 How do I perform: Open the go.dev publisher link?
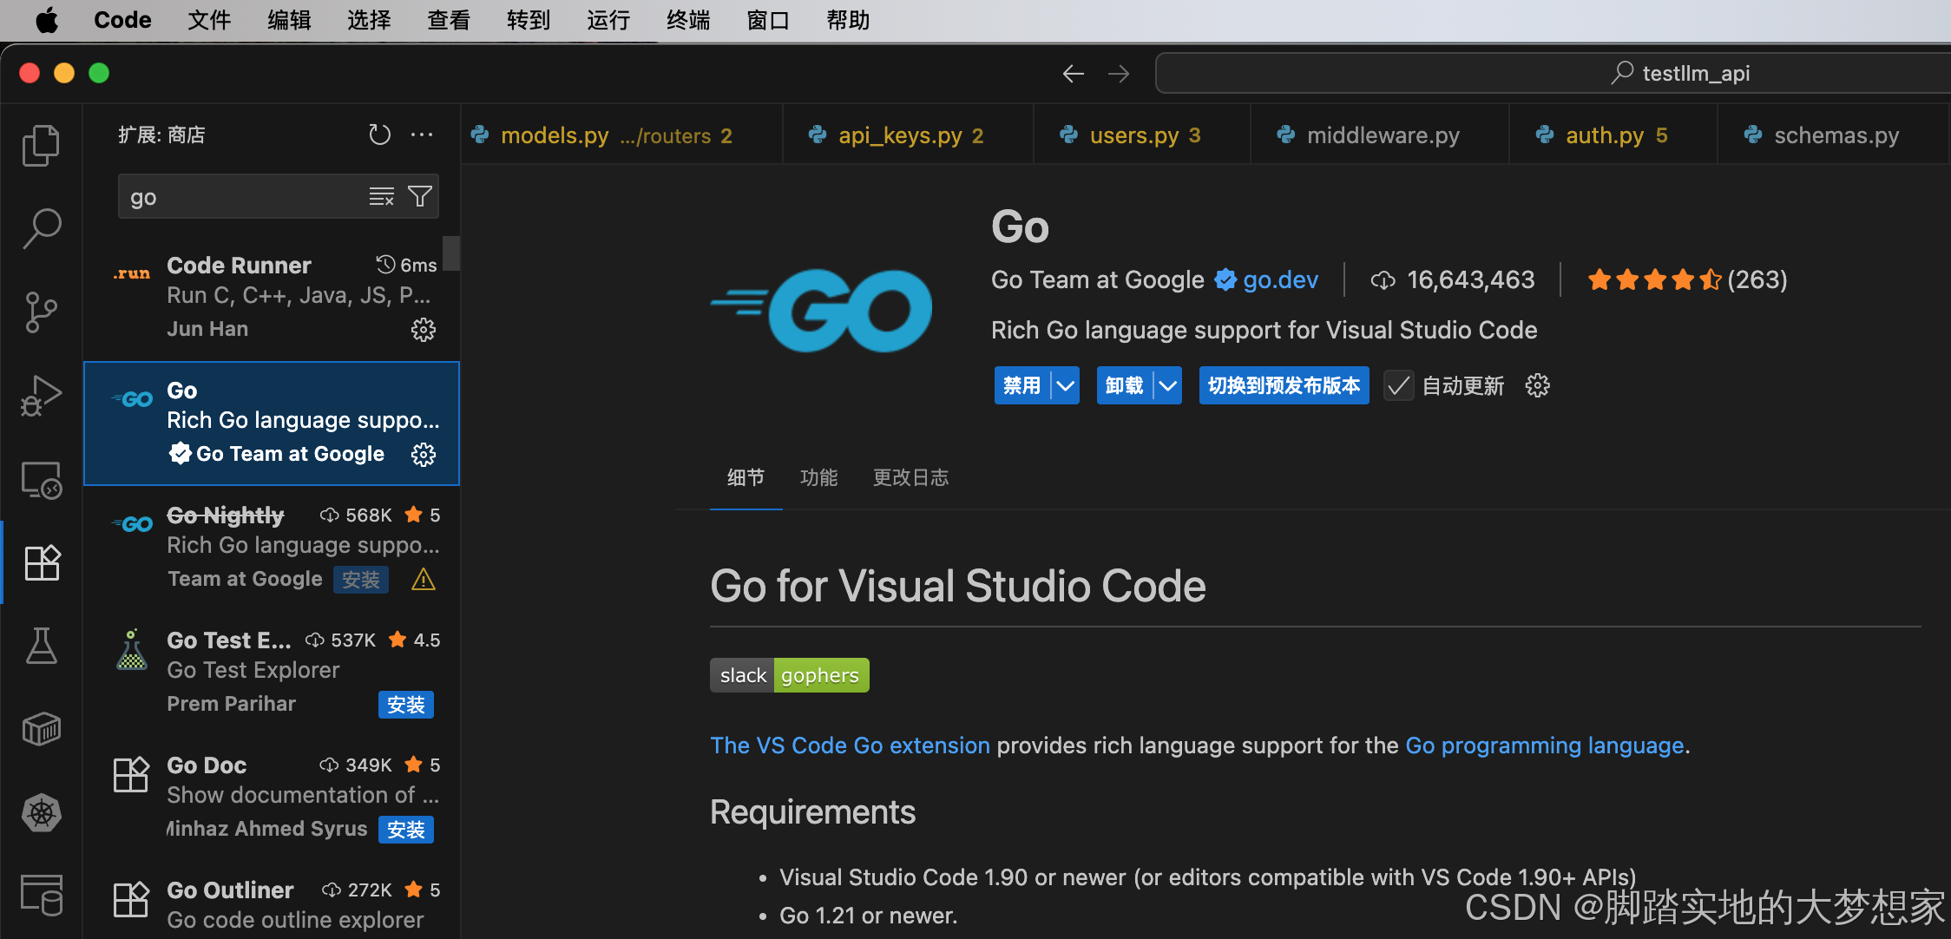1280,279
